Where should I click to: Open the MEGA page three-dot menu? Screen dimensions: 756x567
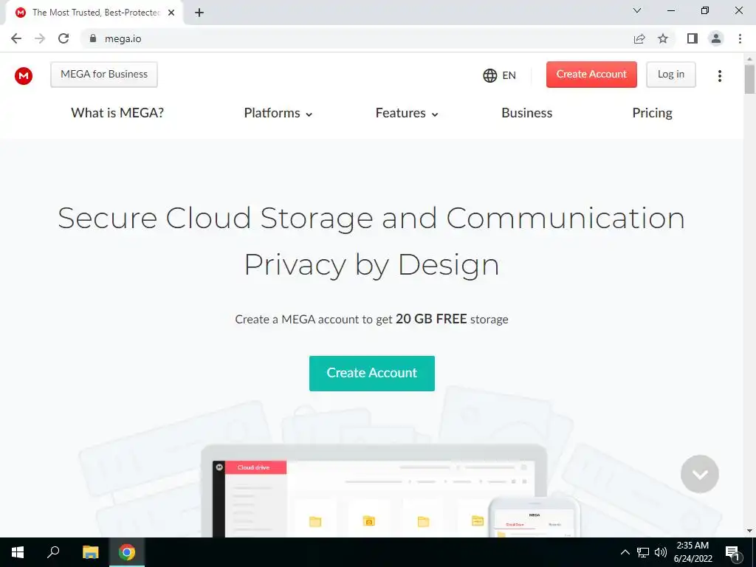click(719, 76)
